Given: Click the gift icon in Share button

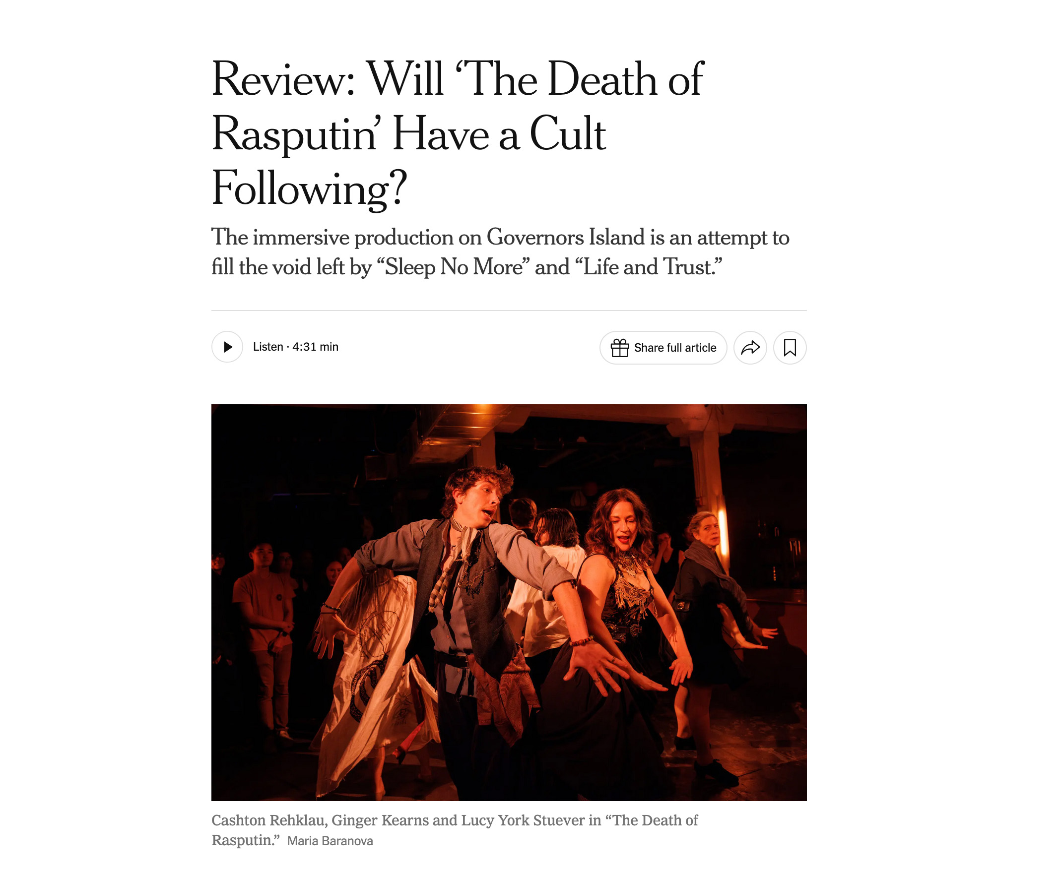Looking at the screenshot, I should [620, 348].
